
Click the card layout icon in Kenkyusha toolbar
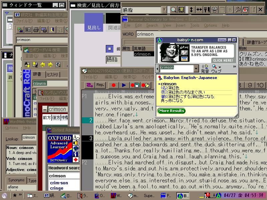[28, 30]
